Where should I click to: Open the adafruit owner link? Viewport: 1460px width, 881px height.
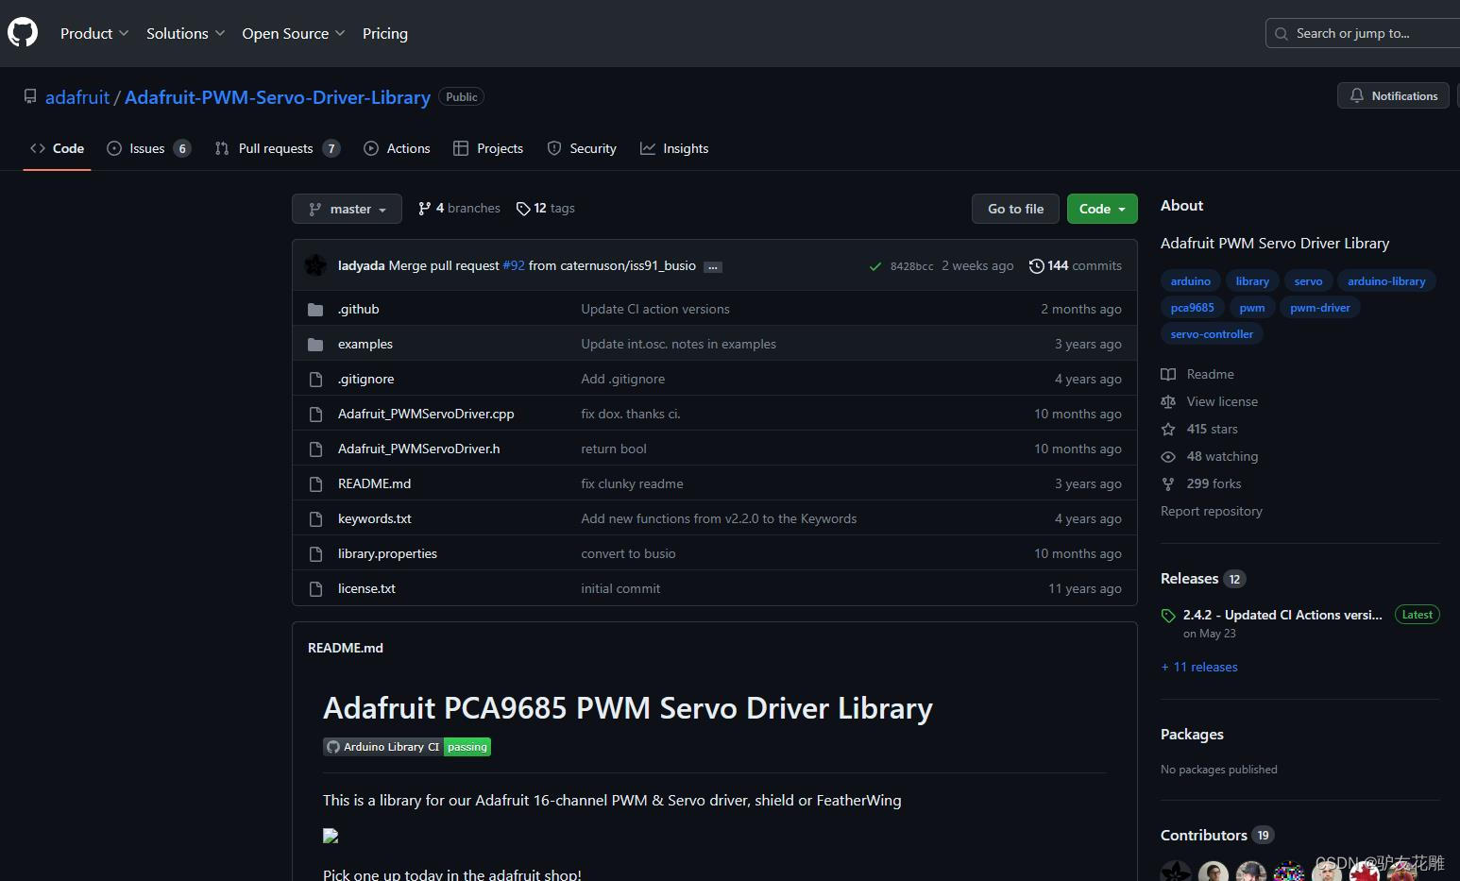(77, 97)
